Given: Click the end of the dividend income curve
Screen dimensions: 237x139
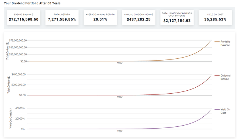Looking at the screenshot, I should tap(210, 77).
